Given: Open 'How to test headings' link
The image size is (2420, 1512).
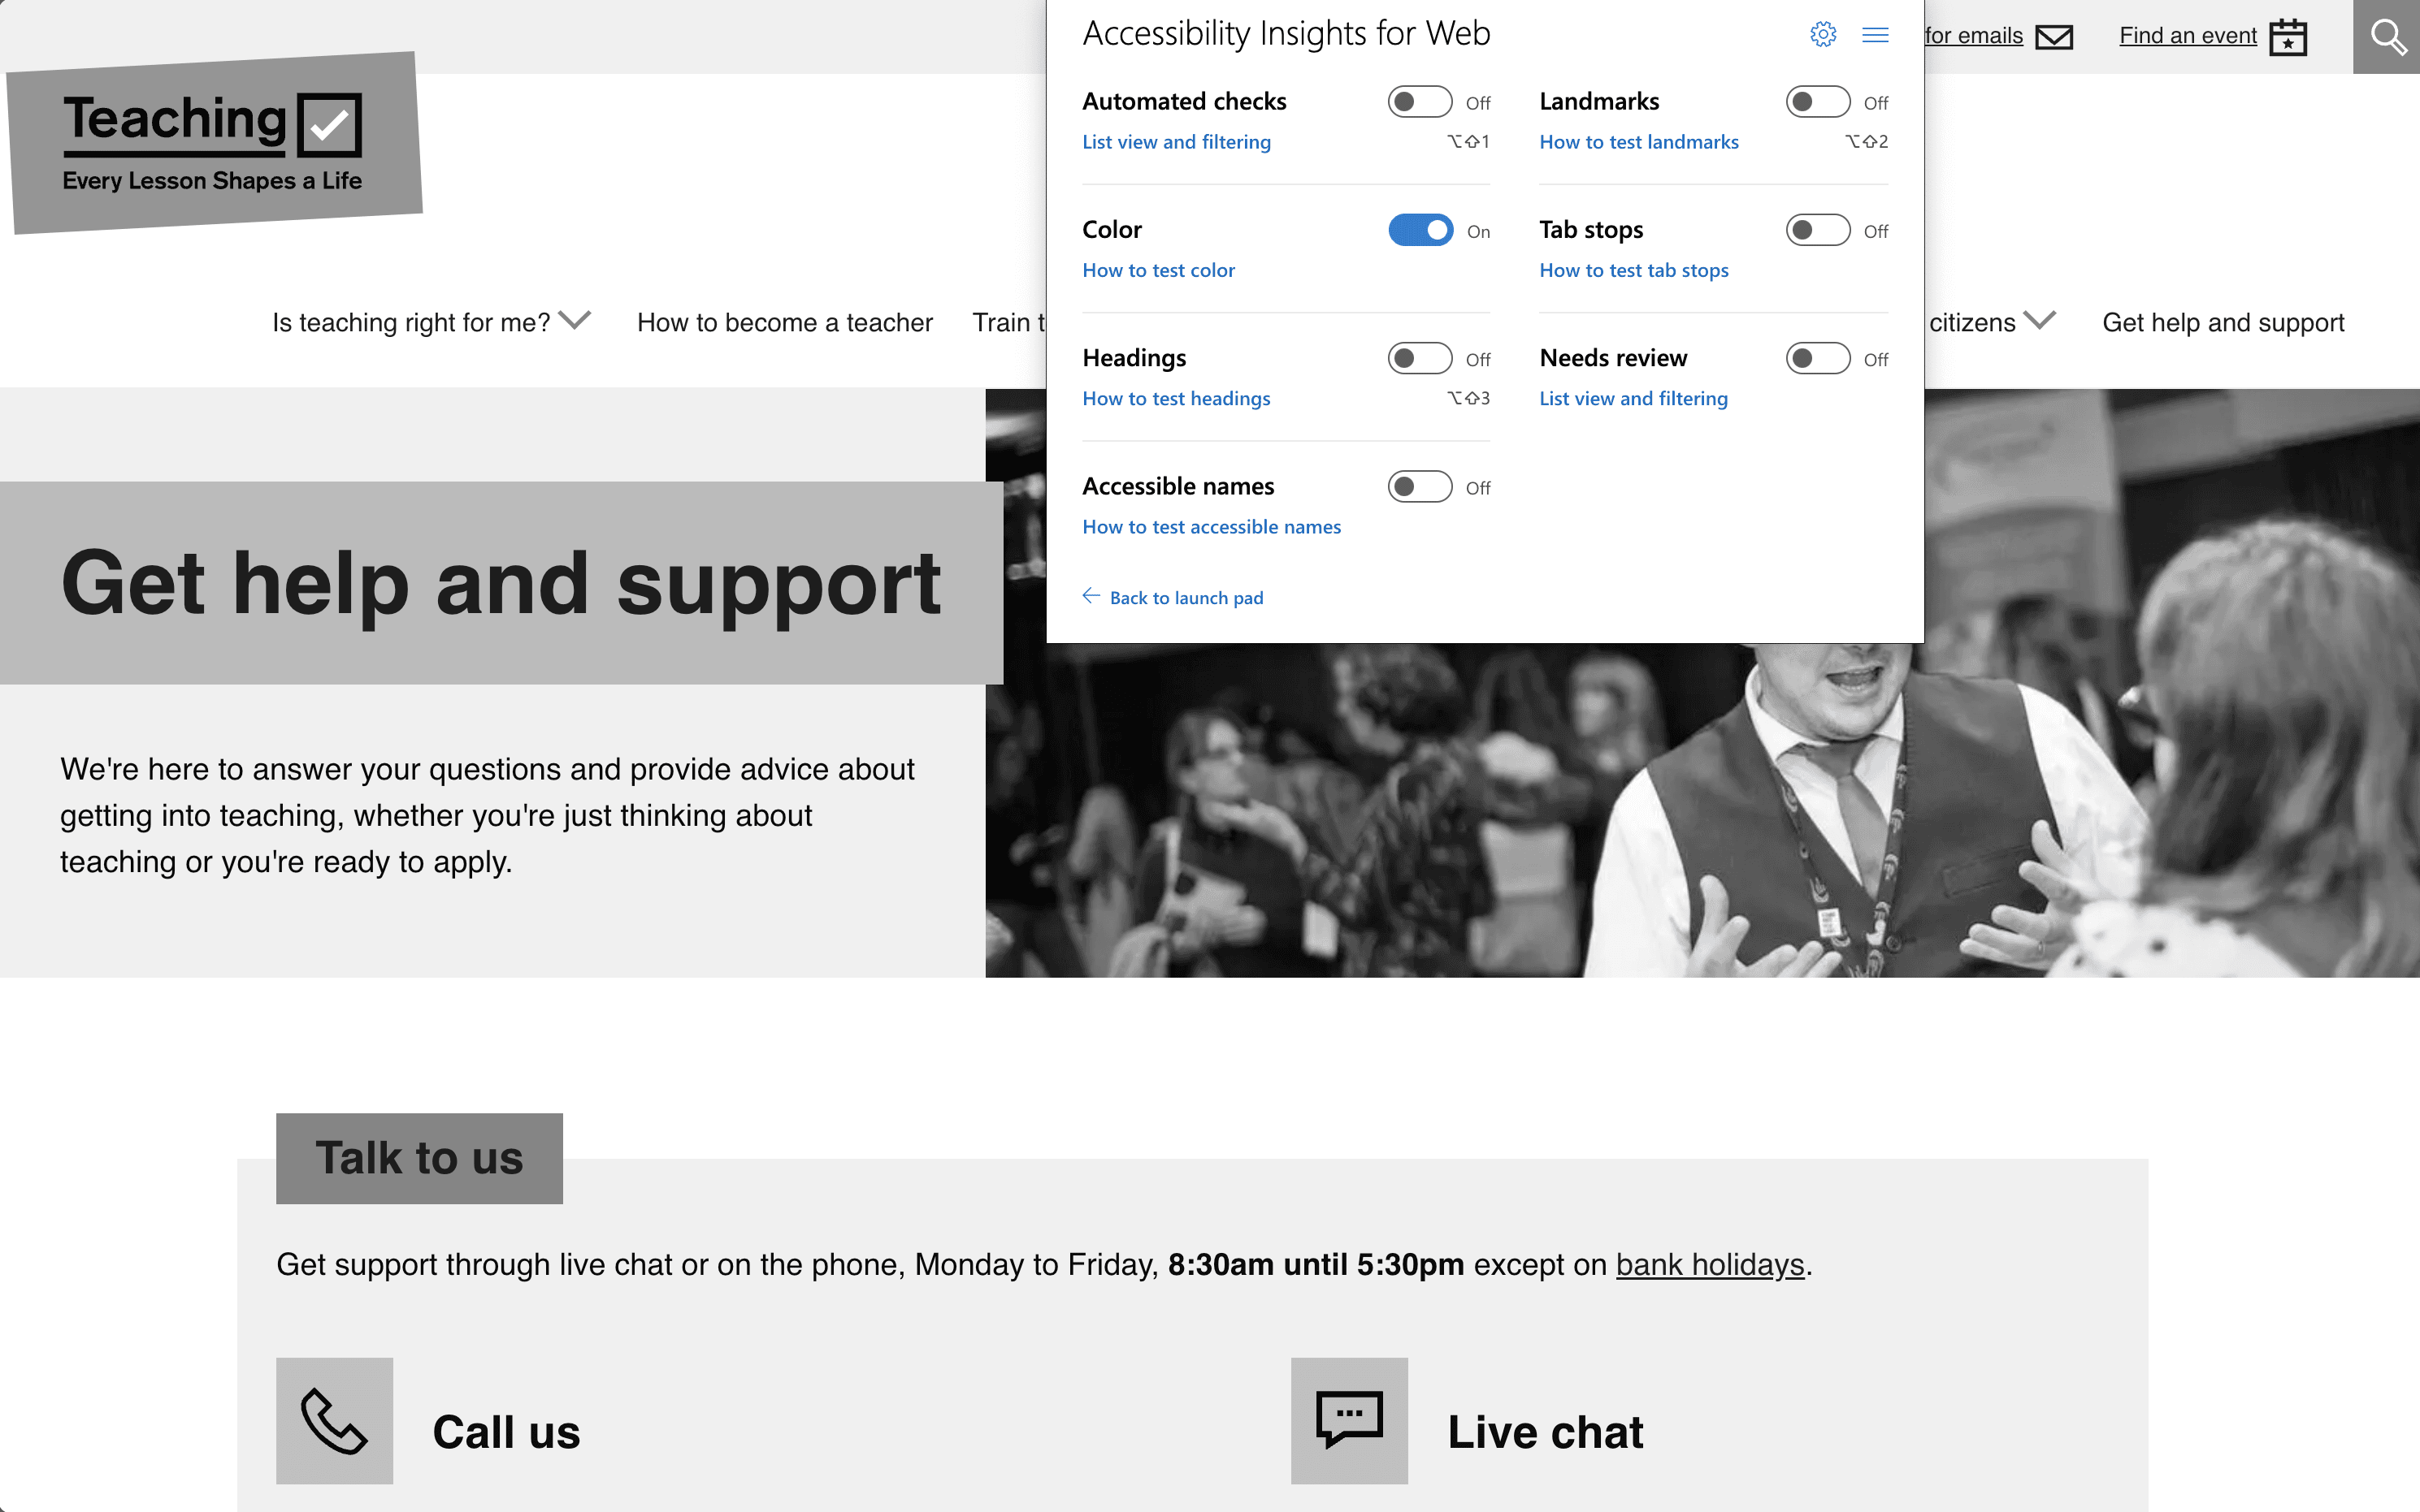Looking at the screenshot, I should [x=1177, y=398].
